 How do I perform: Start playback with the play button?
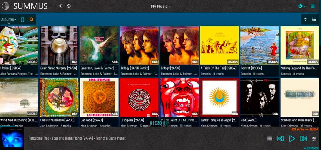[x=292, y=138]
